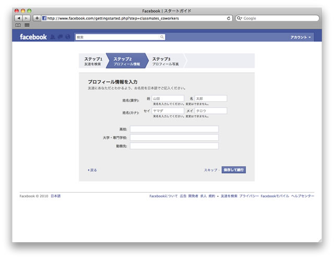Open the 広告 footer link
Viewport: 334px width, 259px height.
coord(183,196)
